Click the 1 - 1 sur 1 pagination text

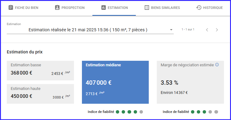(x=188, y=29)
